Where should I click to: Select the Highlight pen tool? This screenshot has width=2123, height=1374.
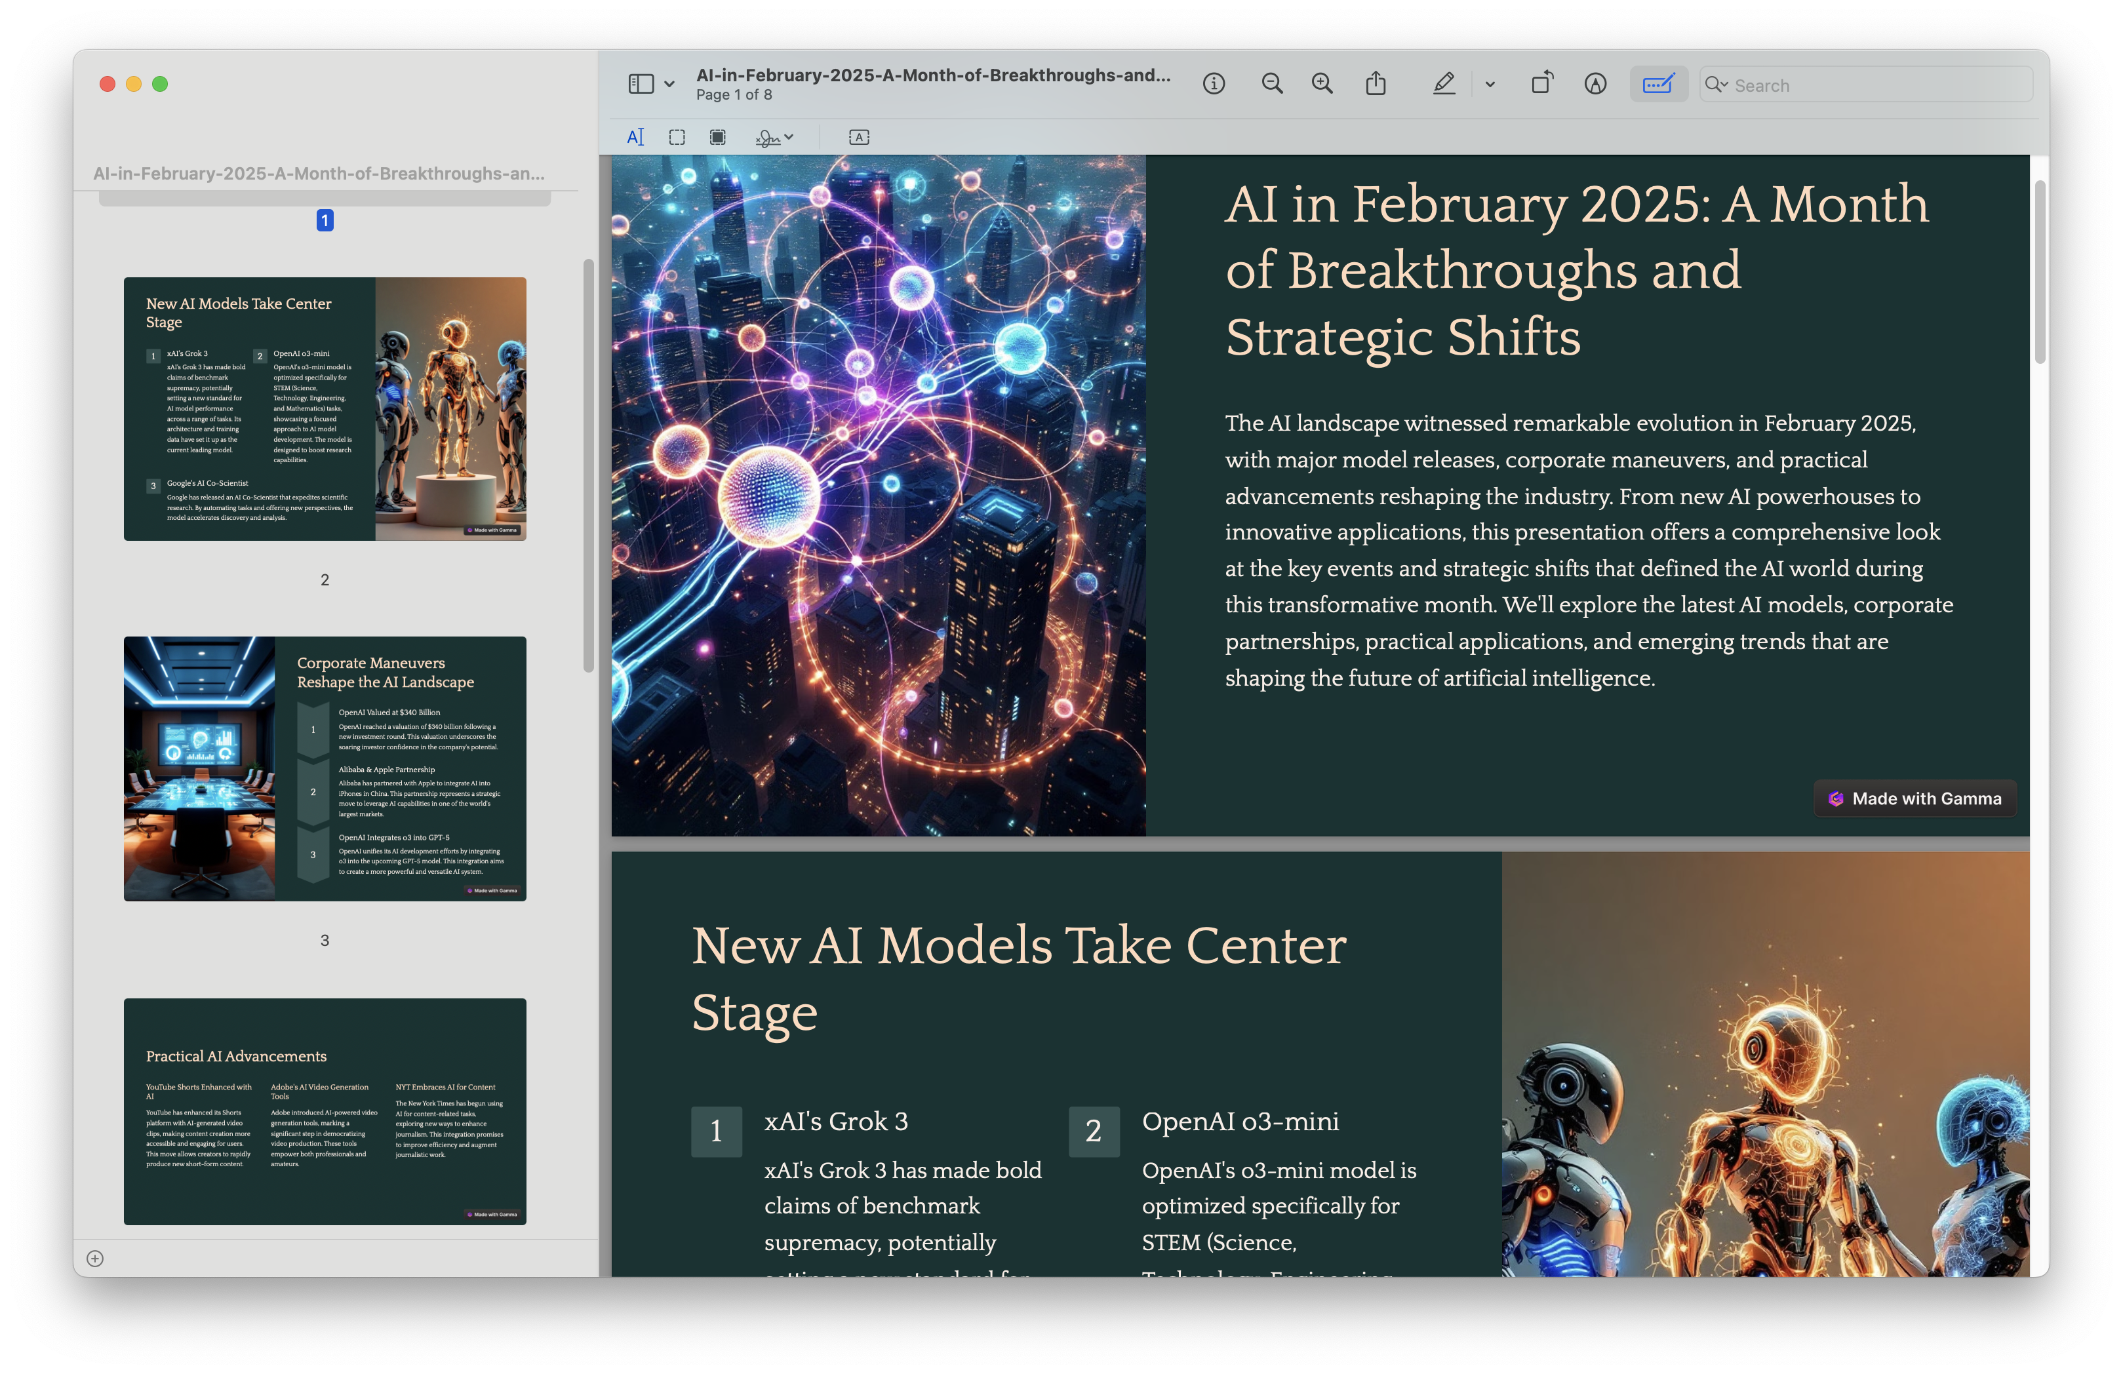tap(1443, 84)
